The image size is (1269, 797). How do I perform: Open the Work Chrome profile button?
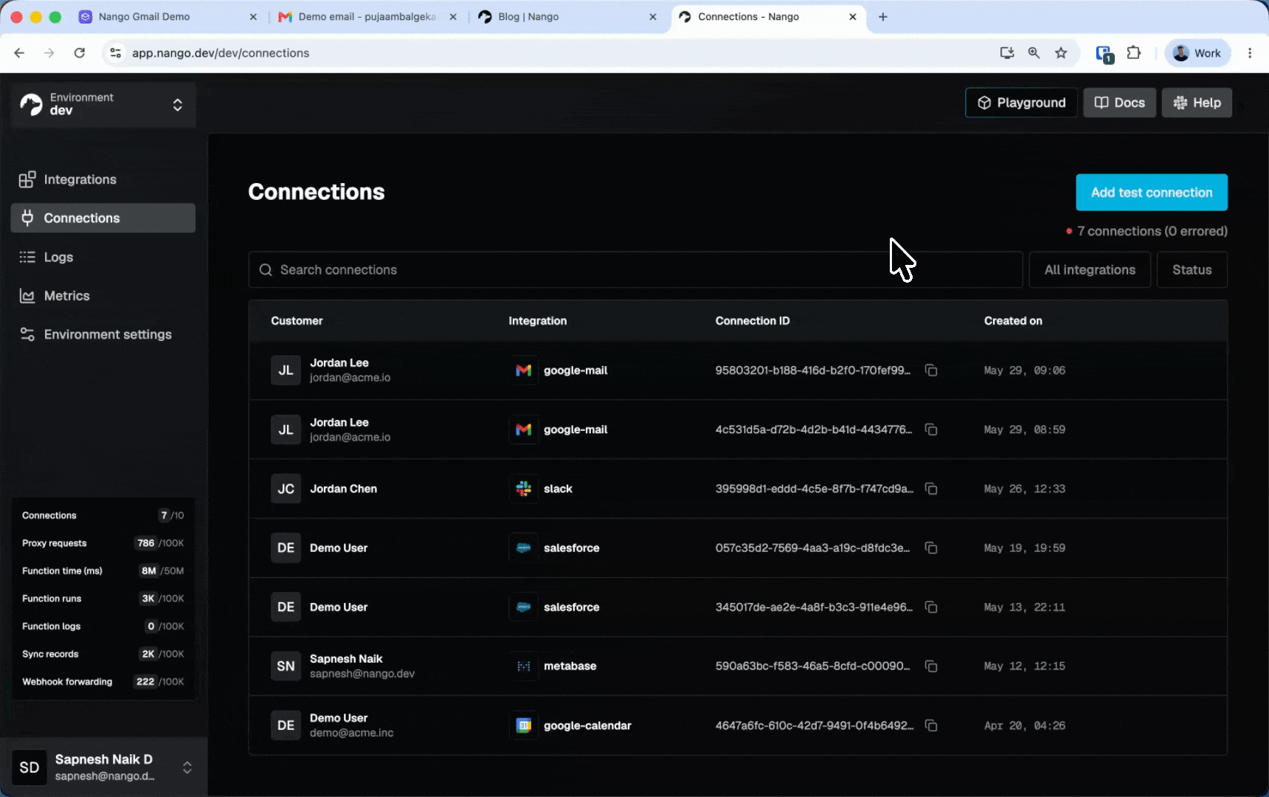coord(1197,53)
